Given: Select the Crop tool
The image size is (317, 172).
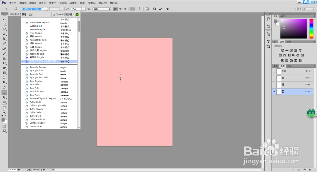Looking at the screenshot, I should [x=4, y=39].
